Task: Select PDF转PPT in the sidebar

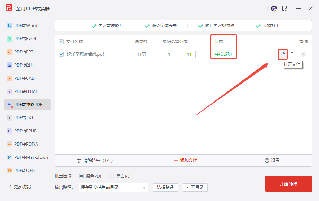Action: [x=27, y=52]
